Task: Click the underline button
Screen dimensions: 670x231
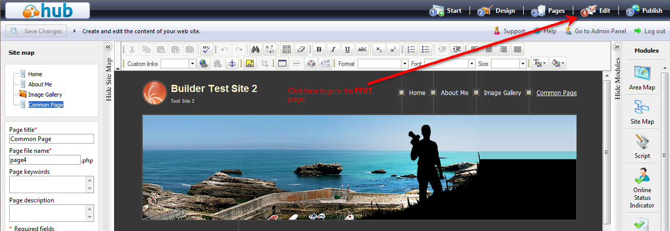Action: (348, 50)
